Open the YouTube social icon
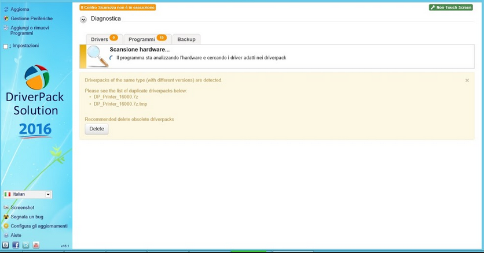The height and width of the screenshot is (253, 484). pos(36,245)
